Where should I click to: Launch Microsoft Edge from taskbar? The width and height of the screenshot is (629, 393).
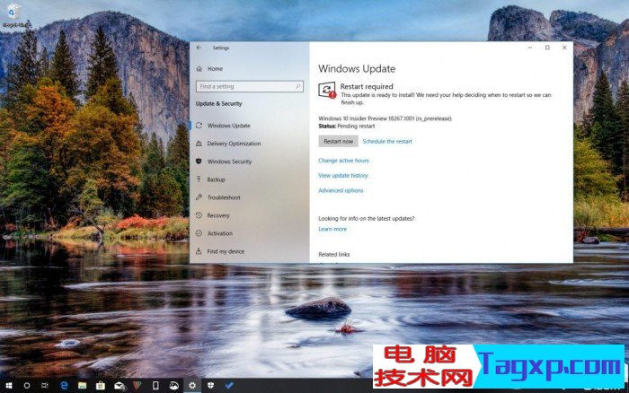[x=64, y=386]
